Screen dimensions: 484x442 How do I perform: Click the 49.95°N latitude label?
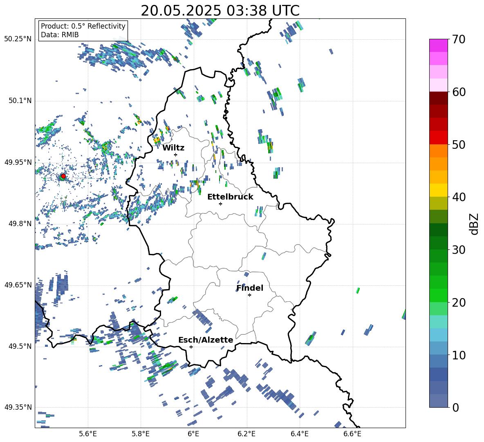(x=18, y=162)
